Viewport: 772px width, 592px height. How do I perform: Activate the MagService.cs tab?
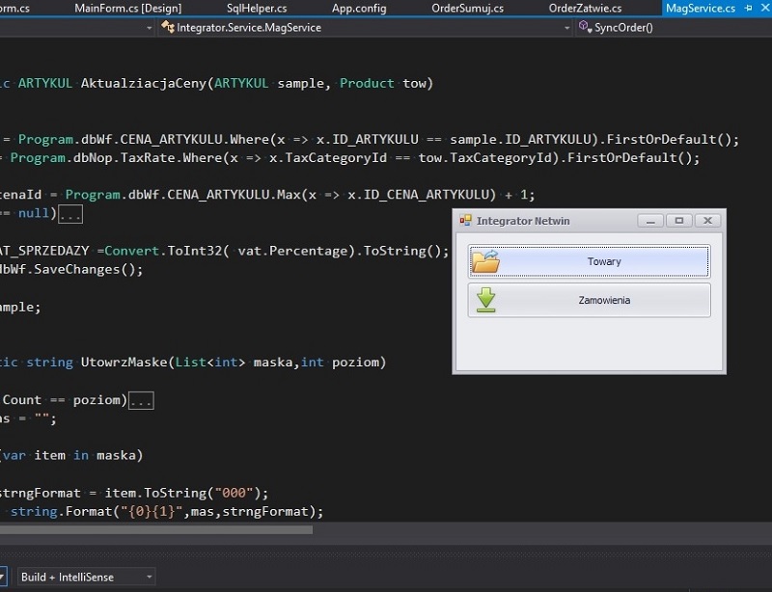(x=701, y=9)
